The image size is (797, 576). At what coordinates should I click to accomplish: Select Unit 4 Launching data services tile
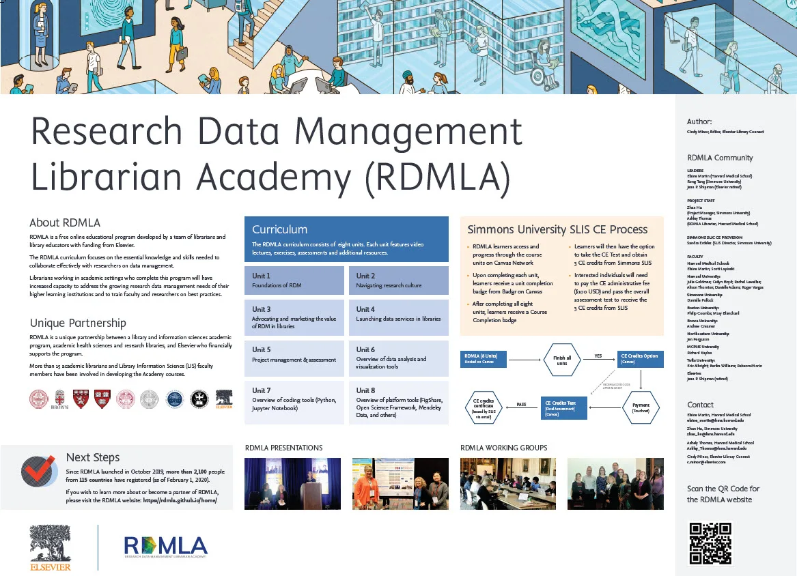399,317
